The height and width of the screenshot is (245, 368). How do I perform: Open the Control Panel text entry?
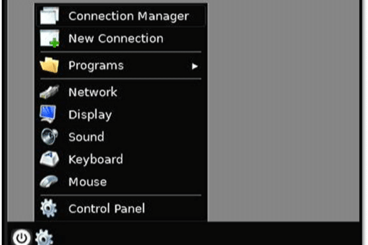pos(107,209)
